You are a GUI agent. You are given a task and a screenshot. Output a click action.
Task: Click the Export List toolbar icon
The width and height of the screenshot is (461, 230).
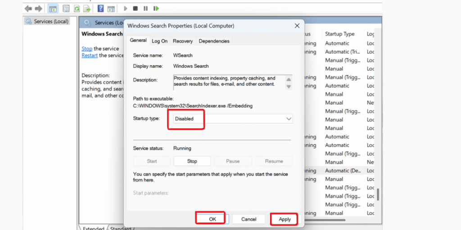click(x=87, y=9)
